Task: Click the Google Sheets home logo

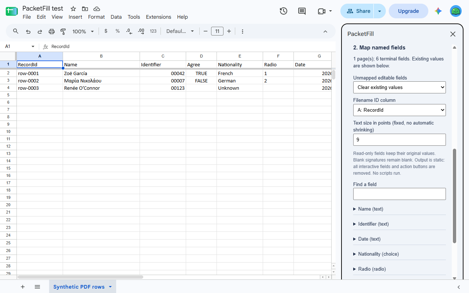Action: tap(12, 11)
